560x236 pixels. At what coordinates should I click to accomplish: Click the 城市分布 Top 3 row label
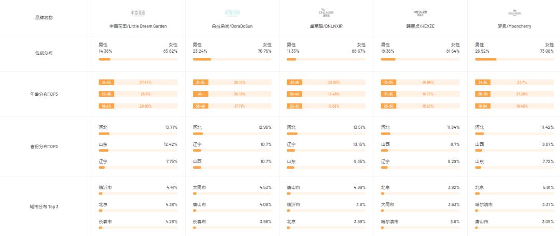pos(44,207)
